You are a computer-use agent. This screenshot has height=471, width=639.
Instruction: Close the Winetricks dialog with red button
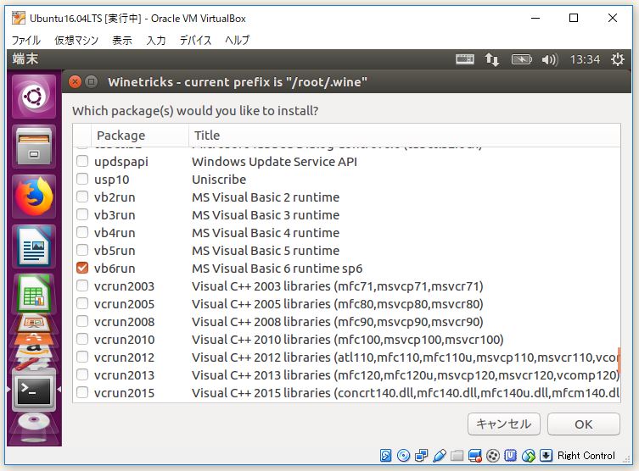click(x=75, y=82)
